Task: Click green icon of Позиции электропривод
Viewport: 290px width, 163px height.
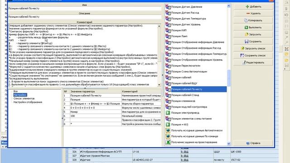Action: pos(168,113)
